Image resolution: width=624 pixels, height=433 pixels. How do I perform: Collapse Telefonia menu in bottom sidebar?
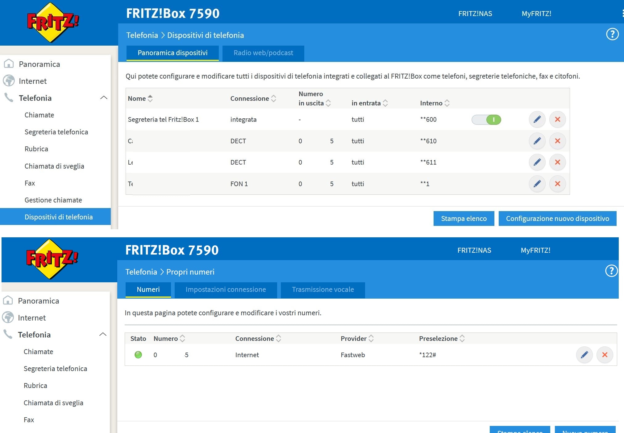(x=103, y=334)
